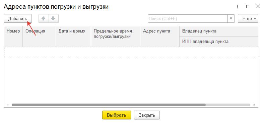Focus the Поиск (Ctrl+F) search field
This screenshot has height=123, width=264.
(188, 18)
